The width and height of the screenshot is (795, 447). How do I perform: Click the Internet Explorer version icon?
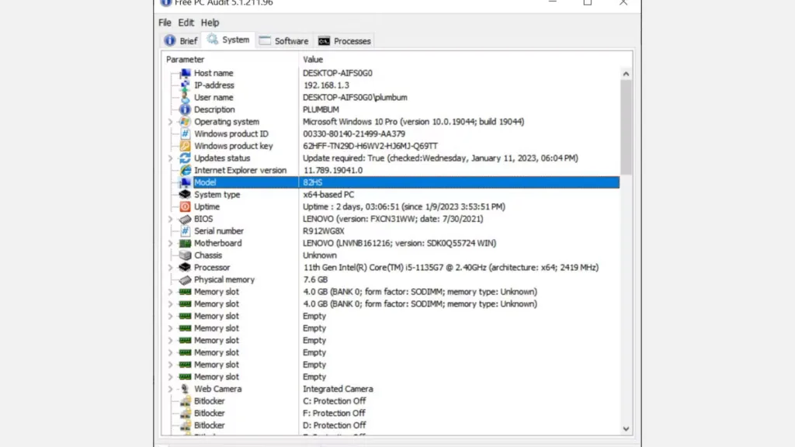[x=185, y=170]
